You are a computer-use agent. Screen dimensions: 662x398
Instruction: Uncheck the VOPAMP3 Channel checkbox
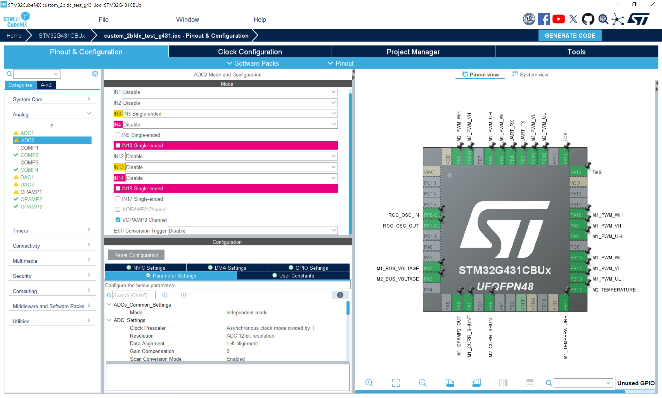118,220
